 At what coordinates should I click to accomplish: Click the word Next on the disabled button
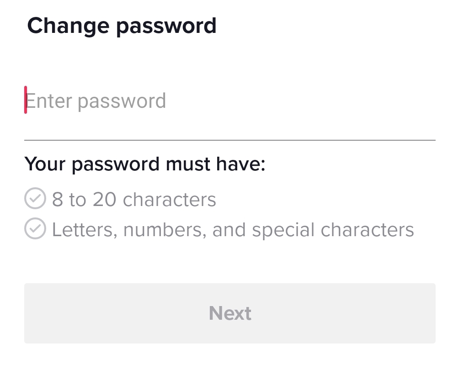[x=230, y=313]
